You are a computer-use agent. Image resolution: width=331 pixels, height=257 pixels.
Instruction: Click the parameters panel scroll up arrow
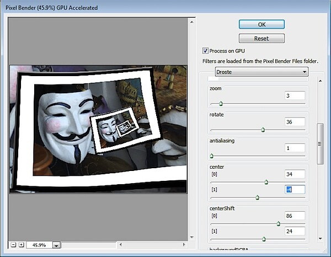click(x=320, y=81)
